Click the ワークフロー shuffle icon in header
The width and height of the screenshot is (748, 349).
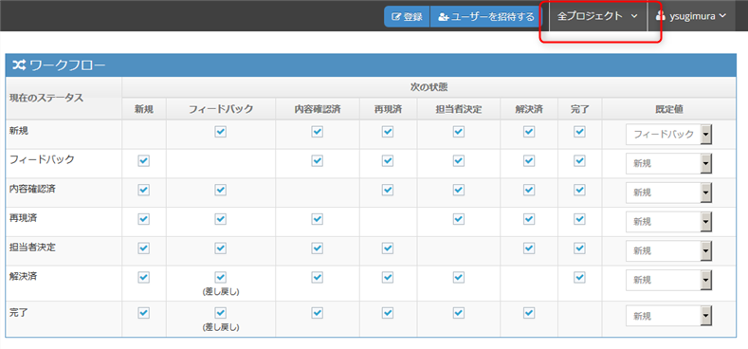19,64
